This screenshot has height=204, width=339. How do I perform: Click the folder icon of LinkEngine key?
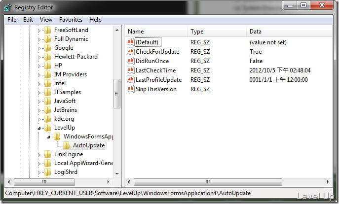point(47,154)
